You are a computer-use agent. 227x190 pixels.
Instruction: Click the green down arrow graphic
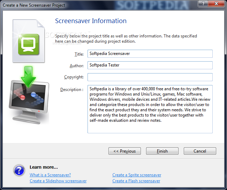coord(28,77)
